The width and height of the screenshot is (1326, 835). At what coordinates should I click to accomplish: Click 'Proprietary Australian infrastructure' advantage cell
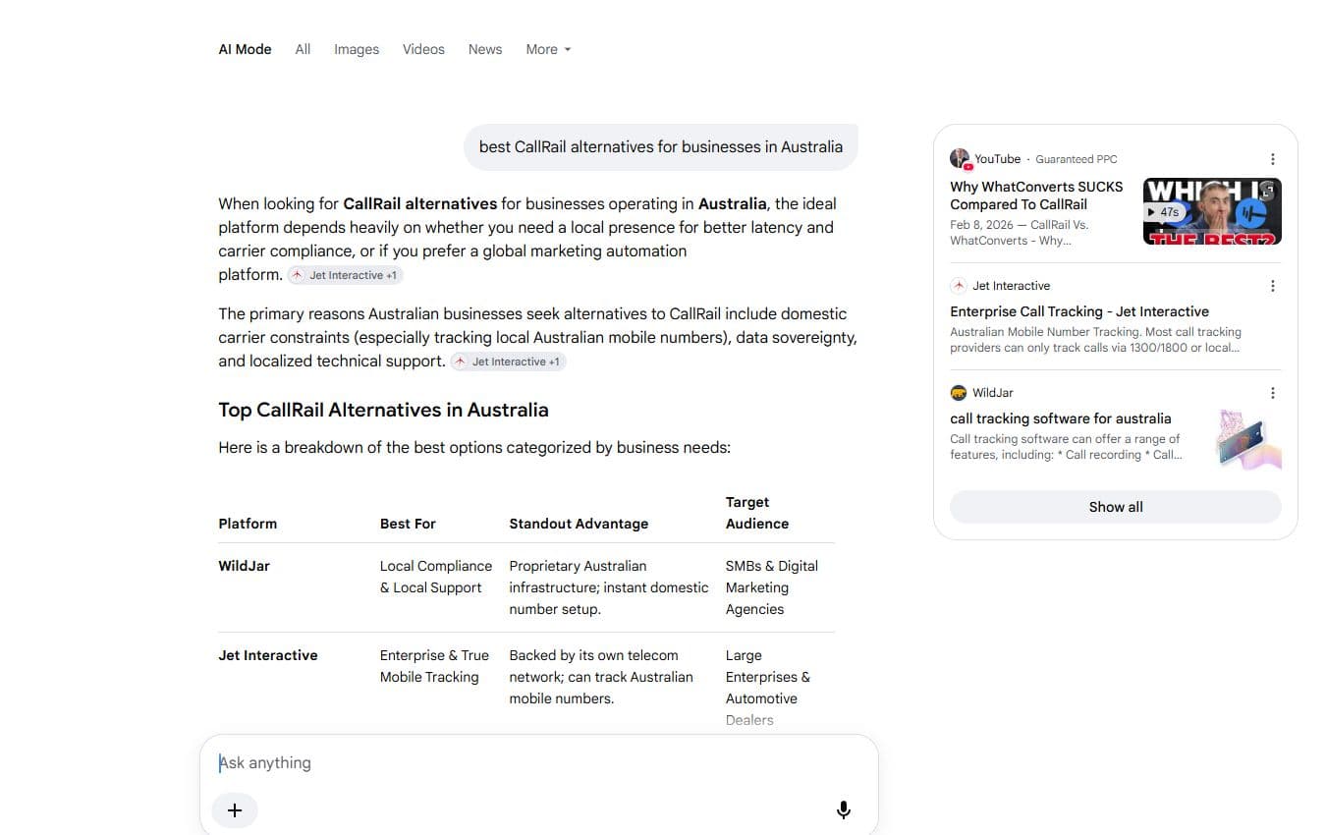(x=609, y=587)
